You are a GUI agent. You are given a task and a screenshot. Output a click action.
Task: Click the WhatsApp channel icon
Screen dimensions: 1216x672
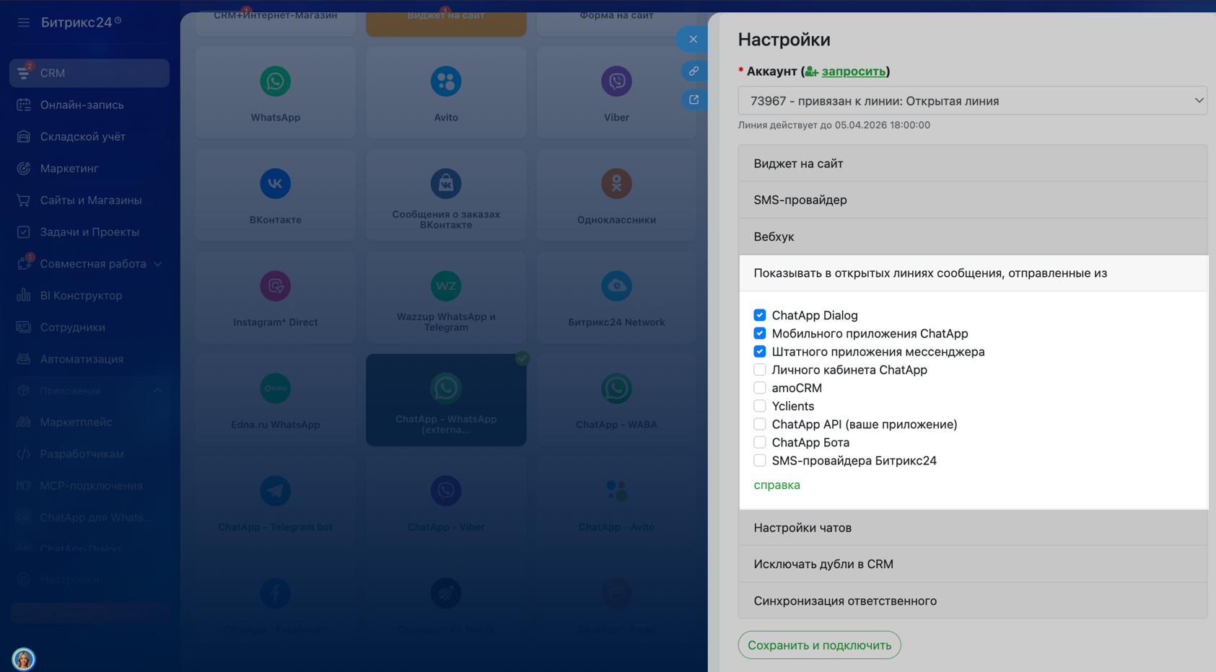point(275,82)
